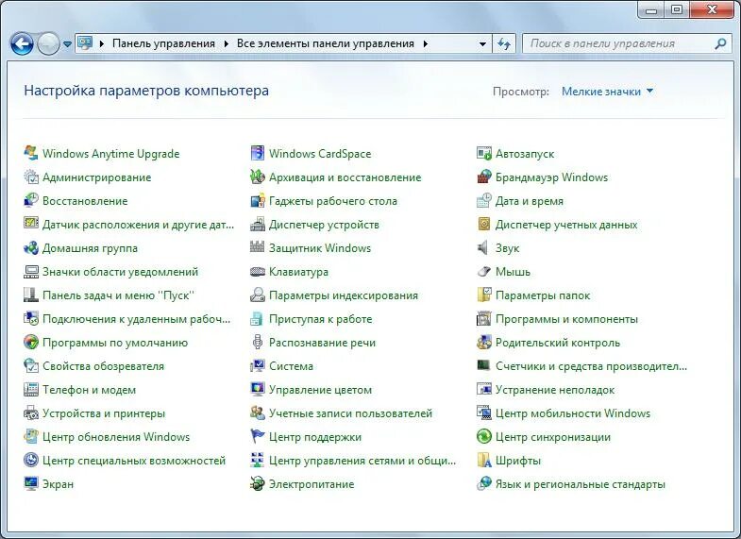Open the Windows CardSpace icon

257,153
